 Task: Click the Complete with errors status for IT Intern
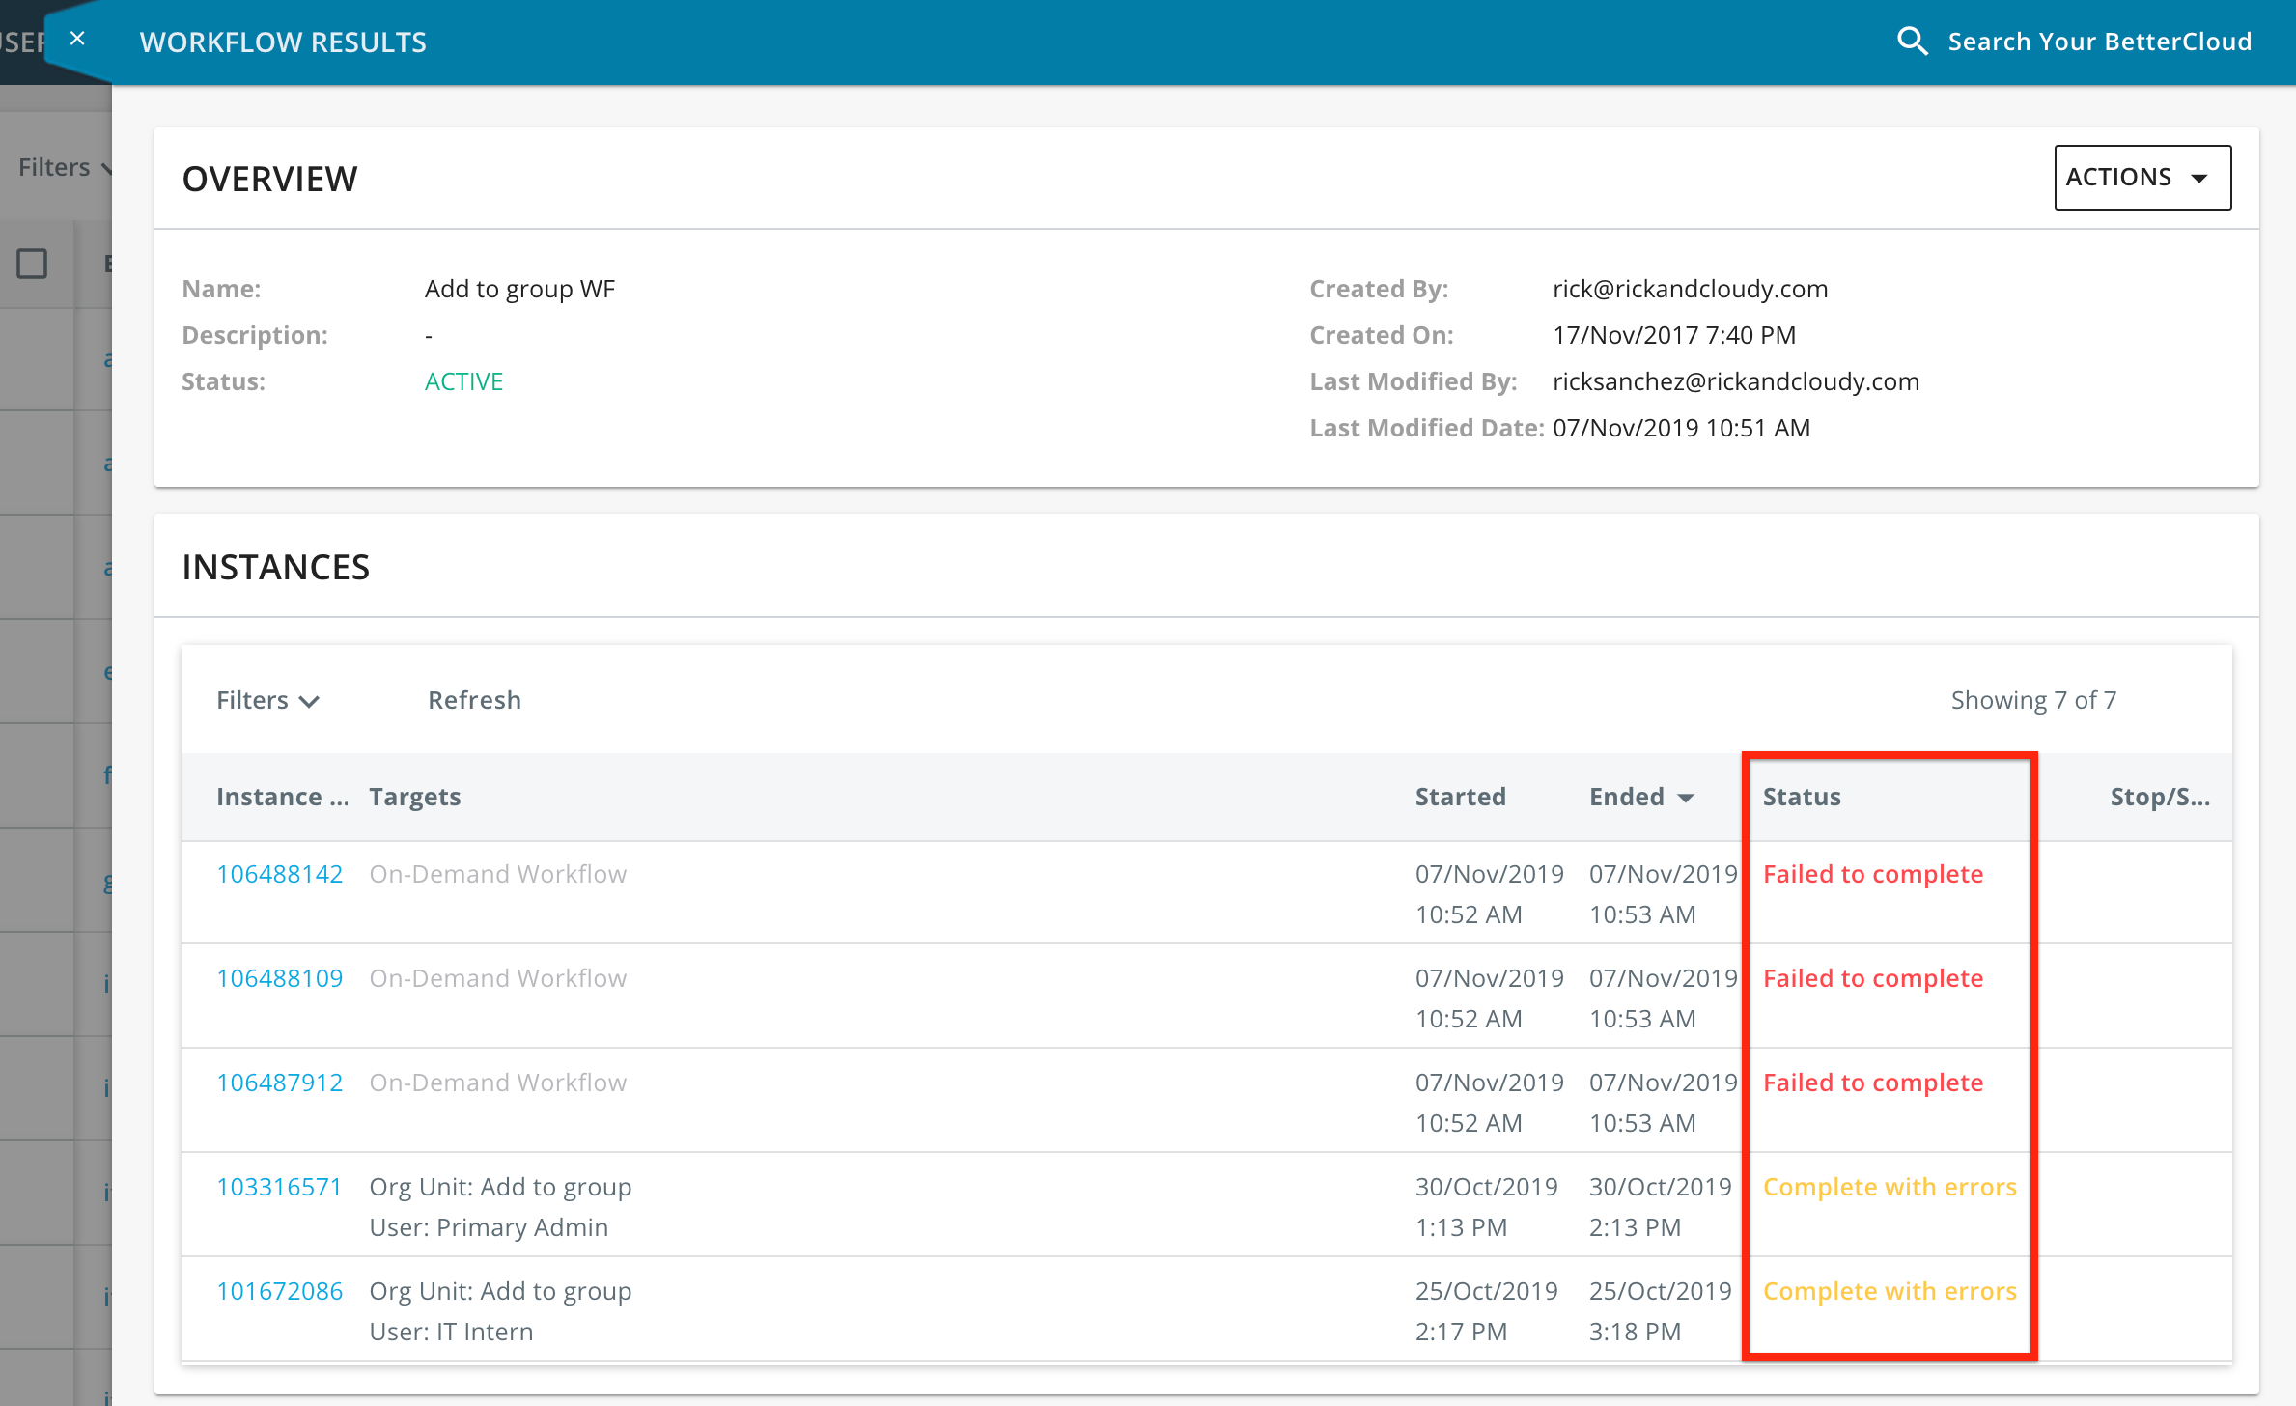pos(1890,1290)
